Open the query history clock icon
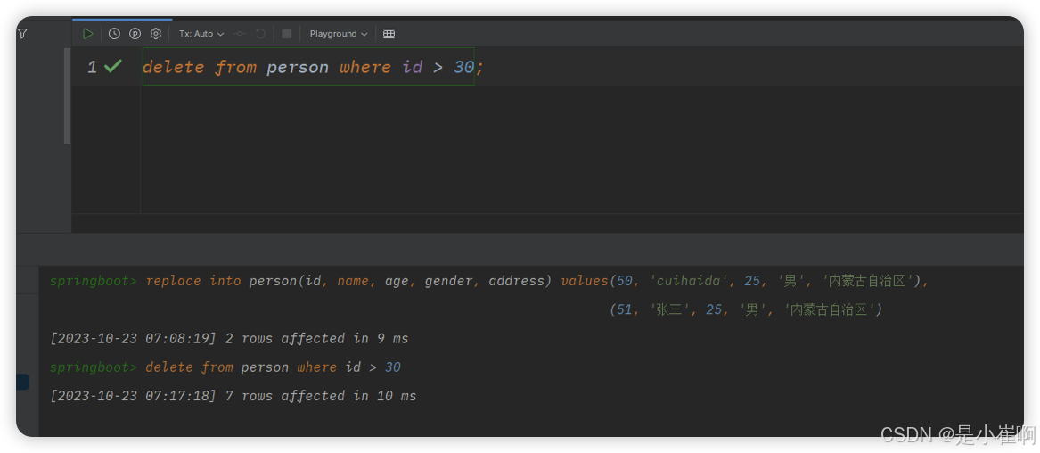The image size is (1040, 453). (114, 34)
